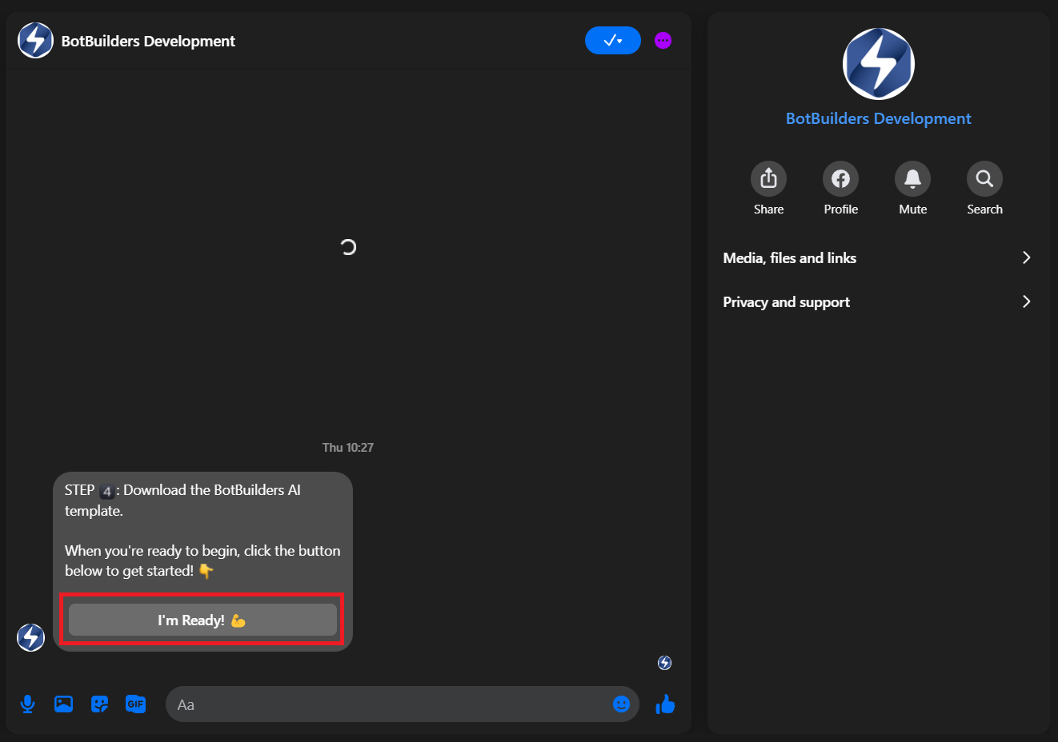
Task: Click the STEP 4 message text
Action: click(x=182, y=500)
